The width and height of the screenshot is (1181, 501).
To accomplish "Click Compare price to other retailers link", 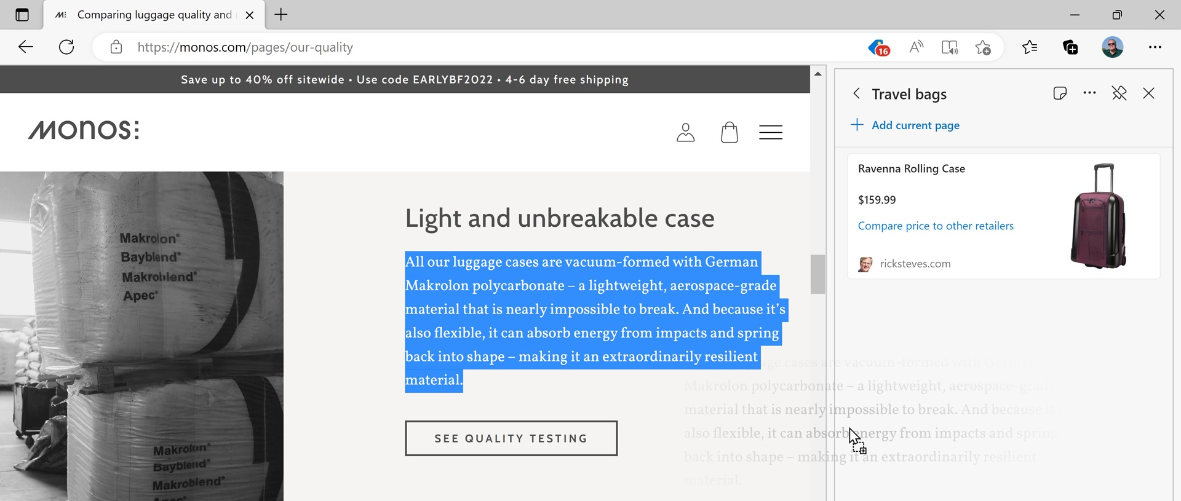I will point(936,226).
